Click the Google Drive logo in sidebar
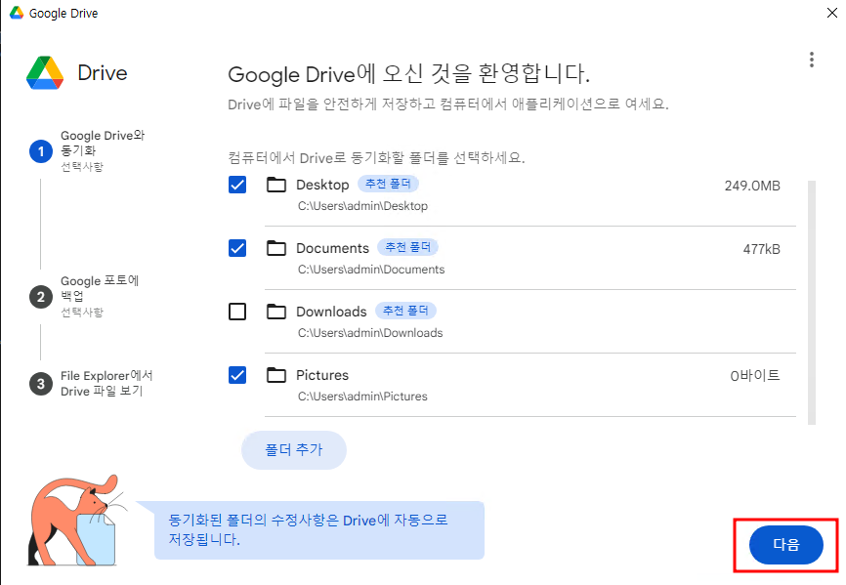846x585 pixels. tap(45, 73)
